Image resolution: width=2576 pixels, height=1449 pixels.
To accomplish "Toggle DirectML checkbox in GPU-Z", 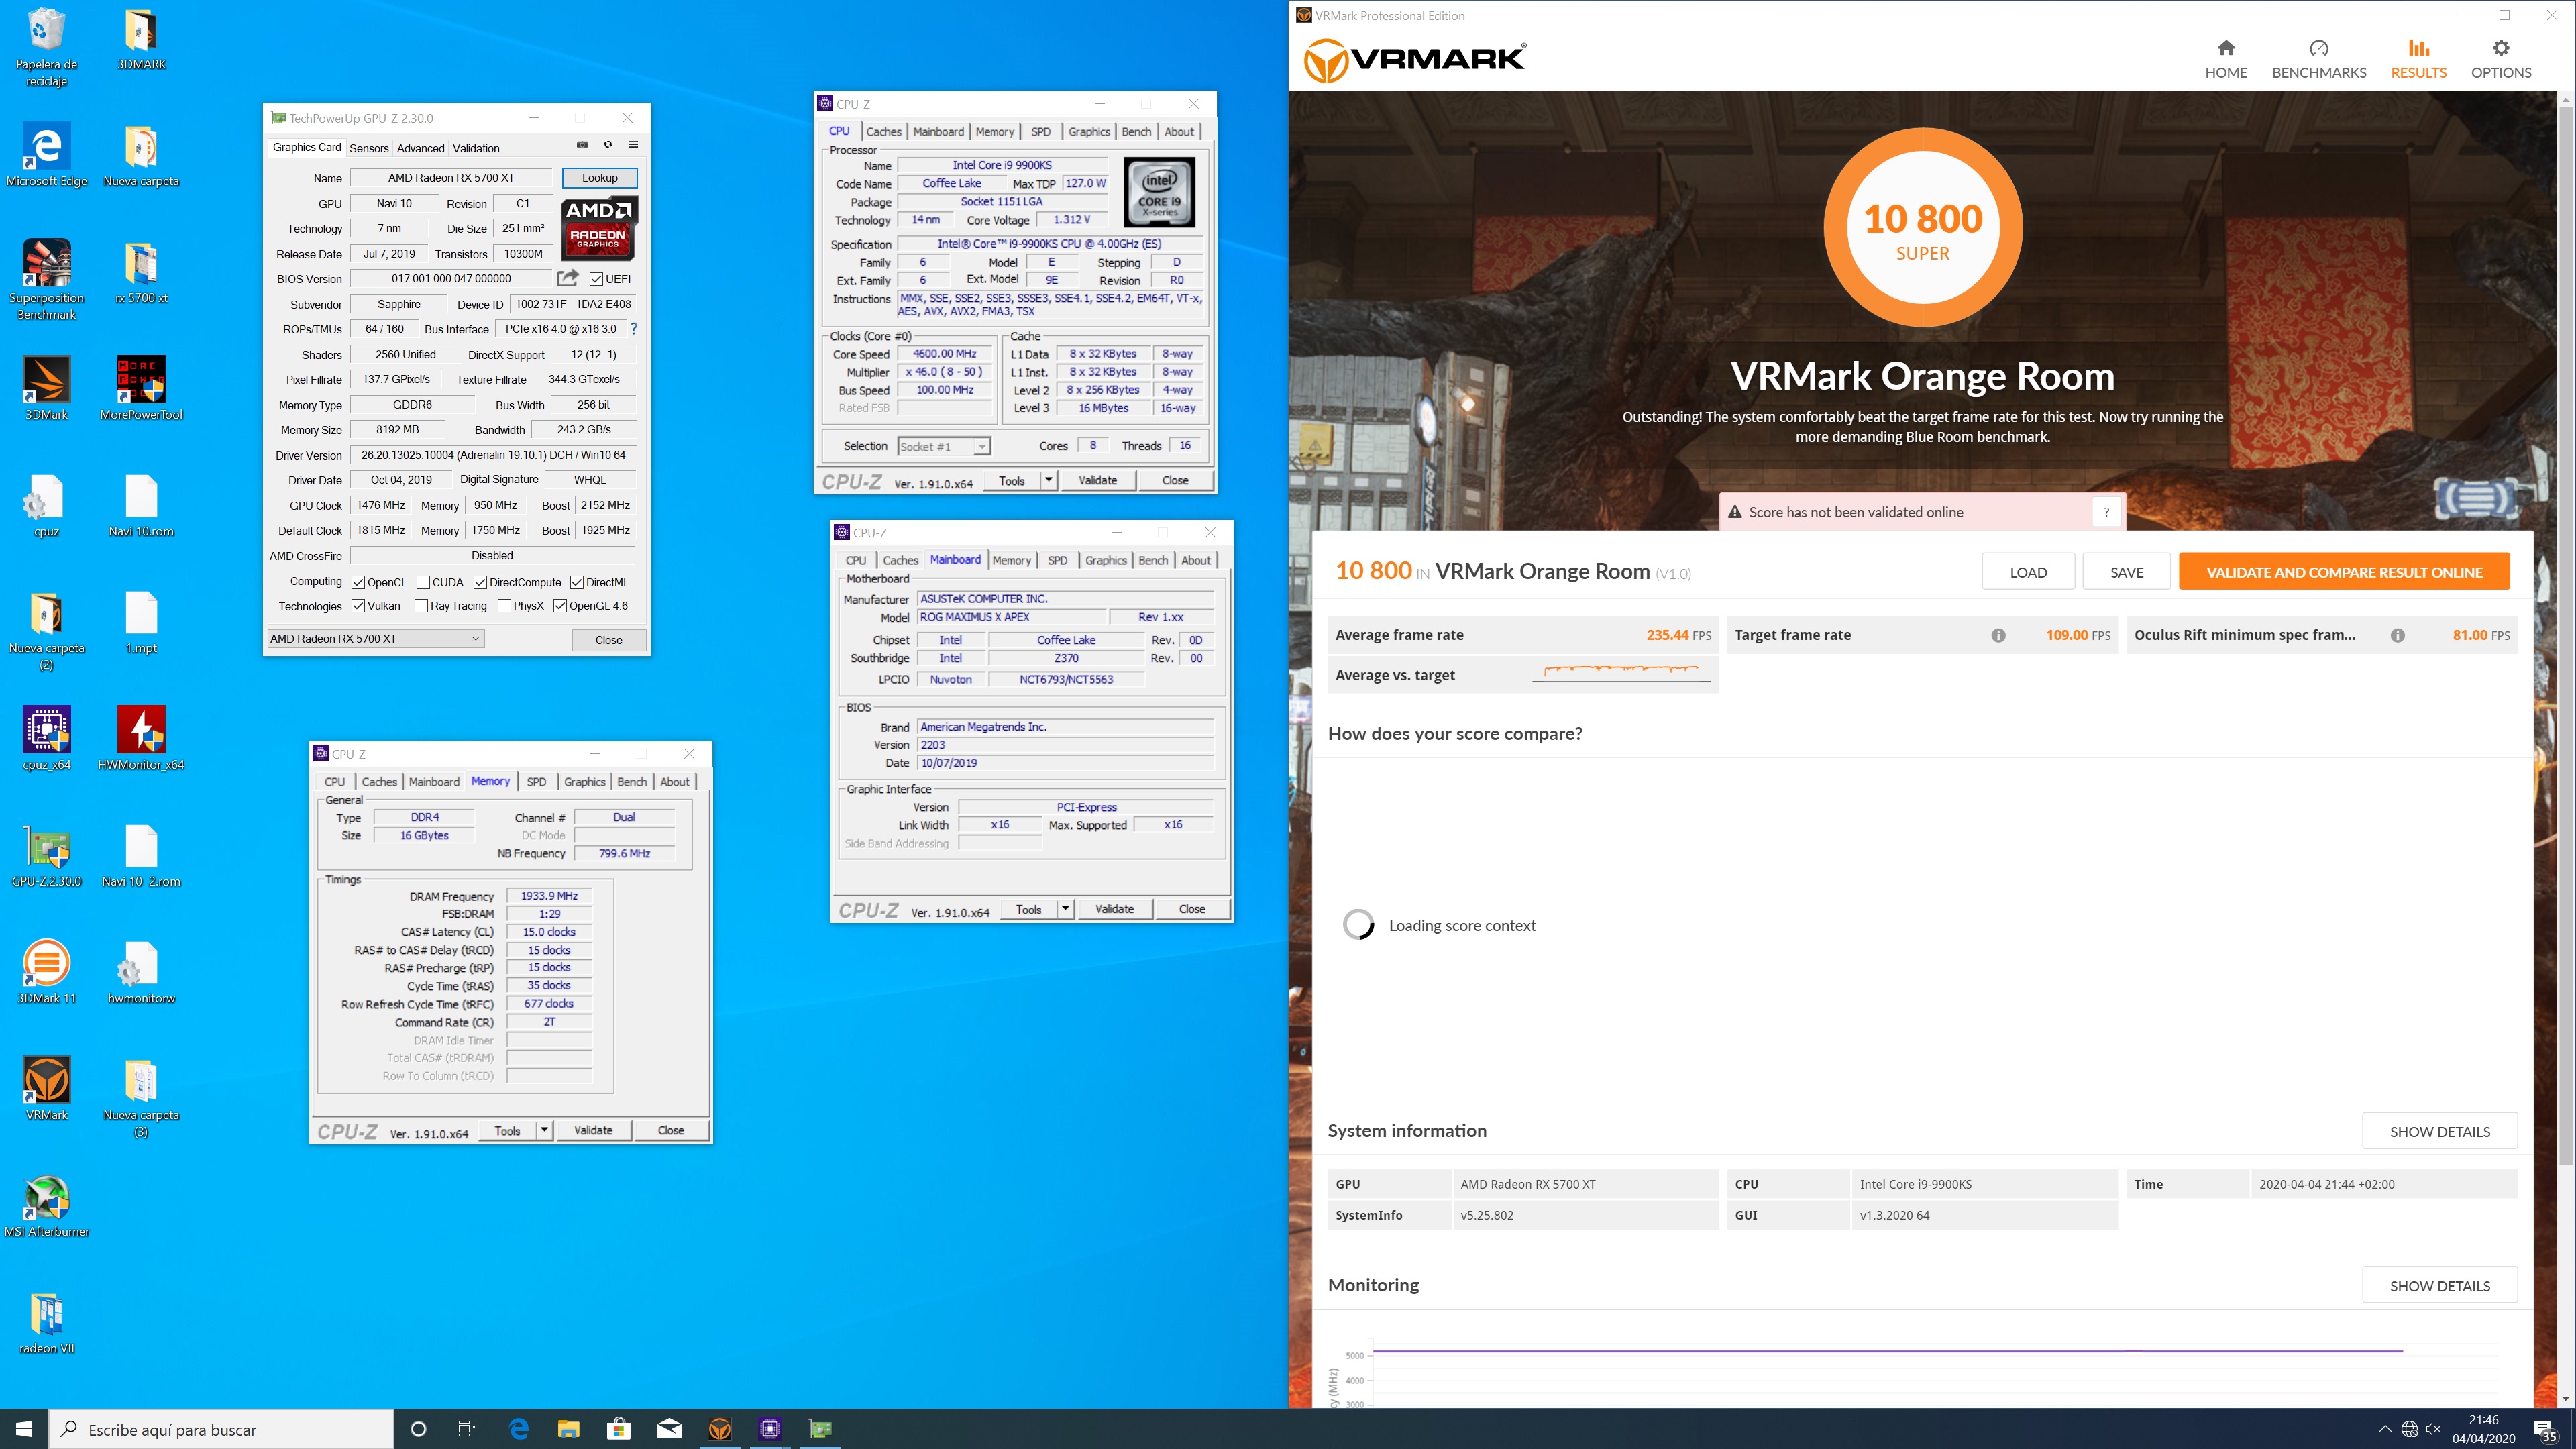I will (577, 582).
